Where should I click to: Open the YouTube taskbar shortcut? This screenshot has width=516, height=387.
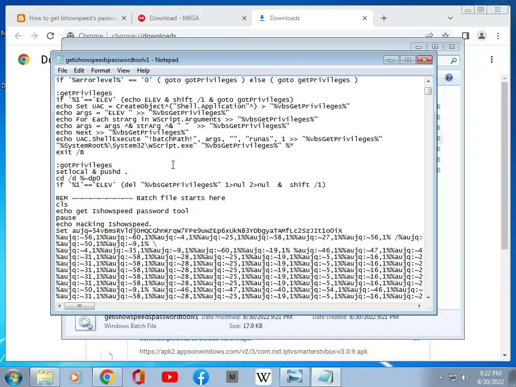click(169, 377)
